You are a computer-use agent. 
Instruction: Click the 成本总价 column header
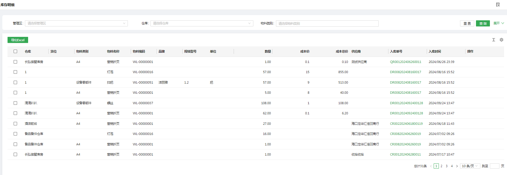tap(342, 51)
